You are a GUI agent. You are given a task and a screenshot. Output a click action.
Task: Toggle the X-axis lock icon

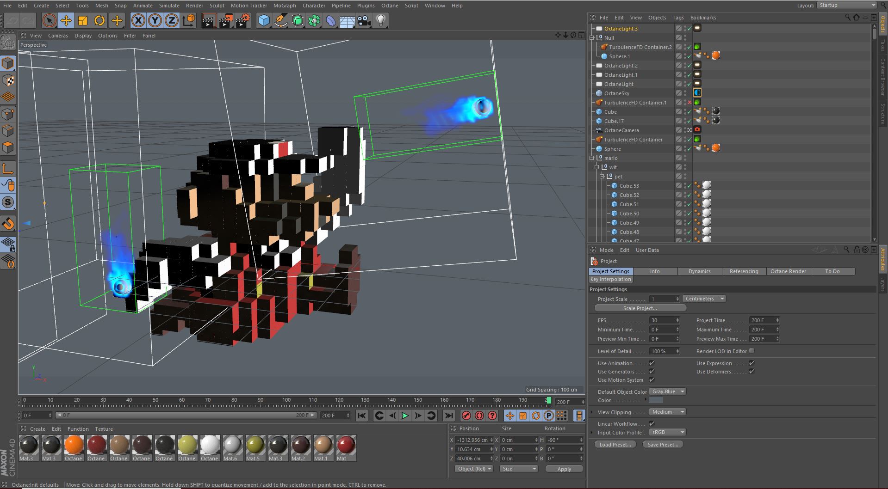click(x=138, y=20)
